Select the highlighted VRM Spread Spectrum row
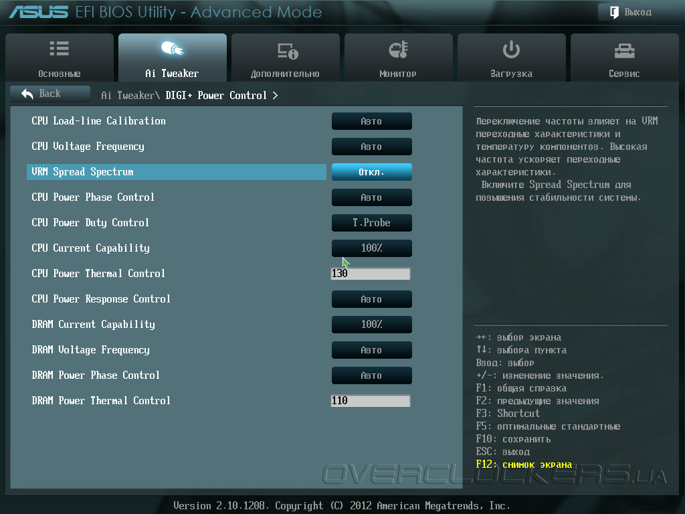The height and width of the screenshot is (514, 685). [x=177, y=172]
